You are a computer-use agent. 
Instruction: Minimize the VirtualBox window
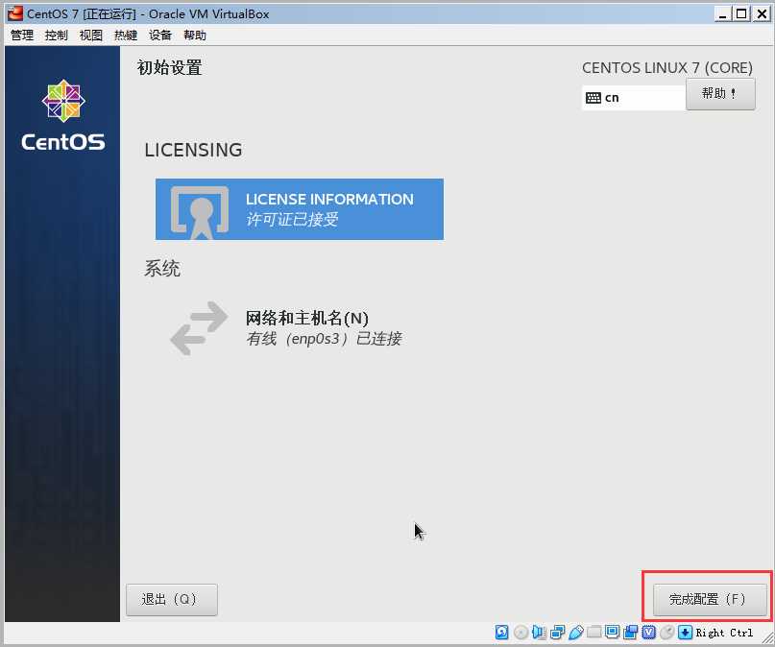[722, 13]
